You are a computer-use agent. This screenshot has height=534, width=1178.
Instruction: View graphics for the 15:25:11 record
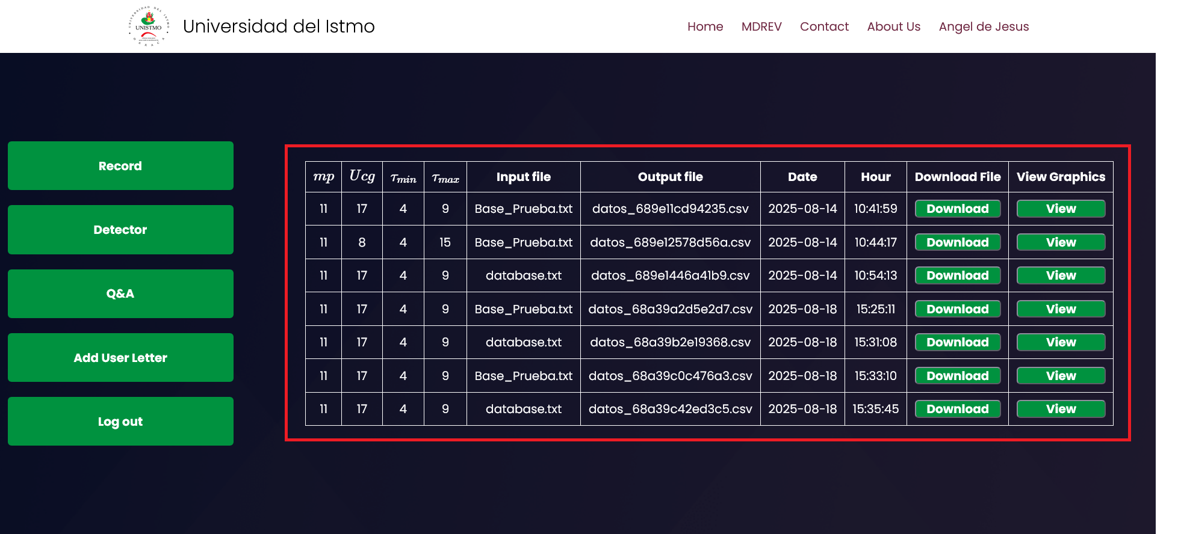[1061, 309]
